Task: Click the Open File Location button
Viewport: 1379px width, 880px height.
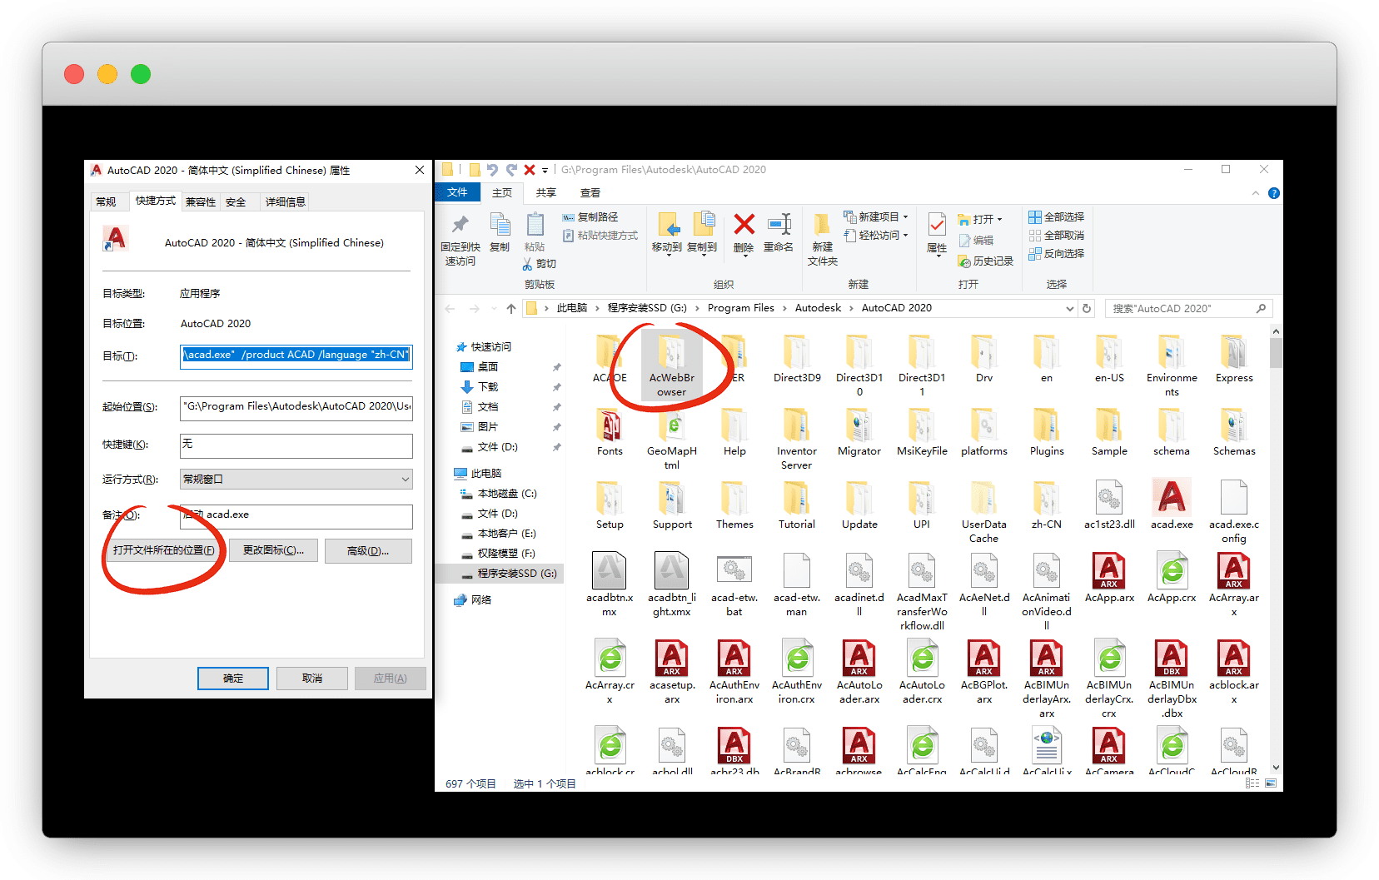Action: [x=163, y=551]
